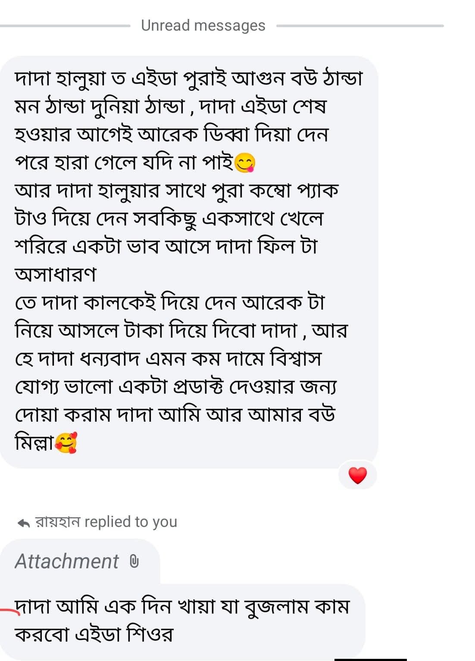Select the first line starting দাদা হালুয়া
This screenshot has width=475, height=661.
pos(188,78)
